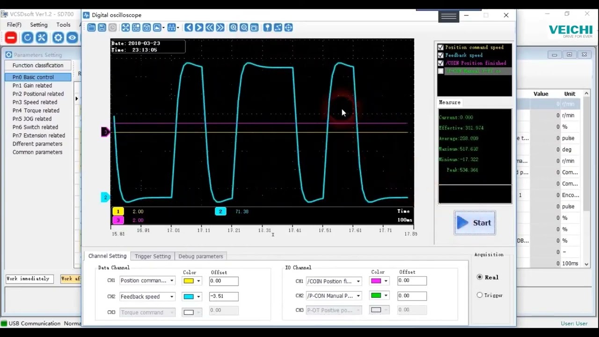Click the double right arrow fast-scroll icon
The width and height of the screenshot is (599, 337).
pyautogui.click(x=220, y=28)
